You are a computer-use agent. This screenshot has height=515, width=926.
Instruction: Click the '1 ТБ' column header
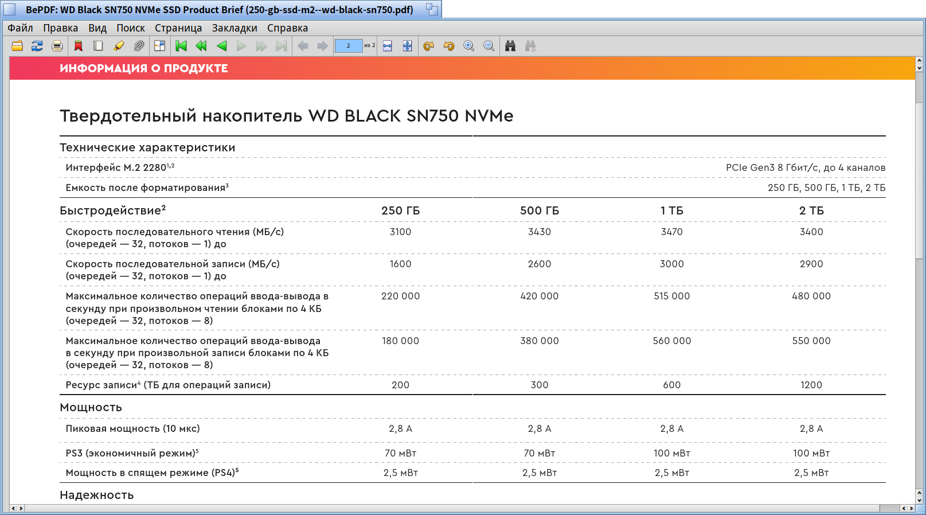pos(672,210)
